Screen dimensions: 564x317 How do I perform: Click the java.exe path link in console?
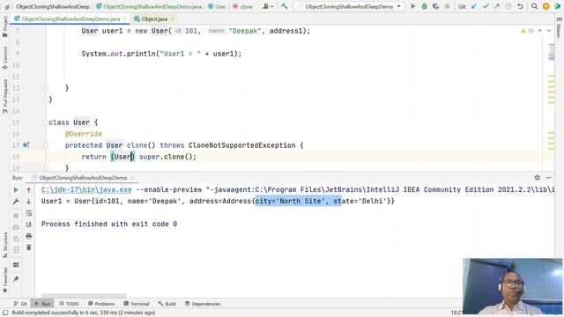(x=86, y=189)
